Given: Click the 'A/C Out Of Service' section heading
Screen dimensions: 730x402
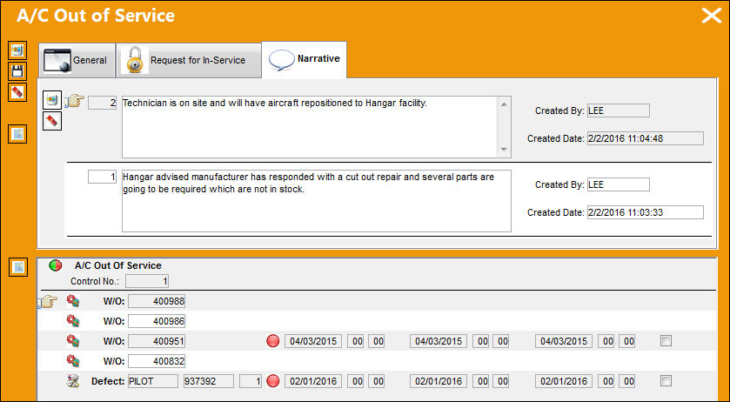Looking at the screenshot, I should 118,265.
